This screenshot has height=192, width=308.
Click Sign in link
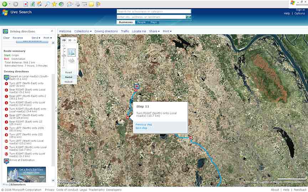[301, 10]
